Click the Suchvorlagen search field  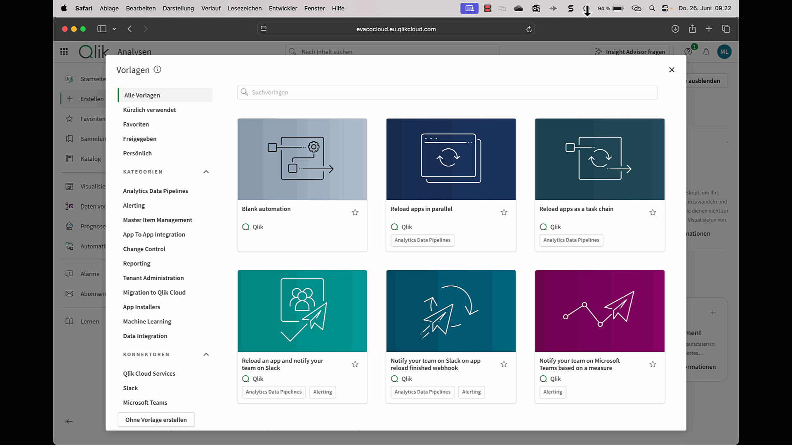click(447, 92)
